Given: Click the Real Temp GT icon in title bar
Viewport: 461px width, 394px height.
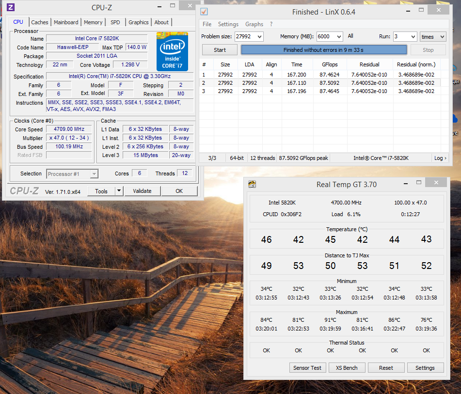Looking at the screenshot, I should 252,184.
